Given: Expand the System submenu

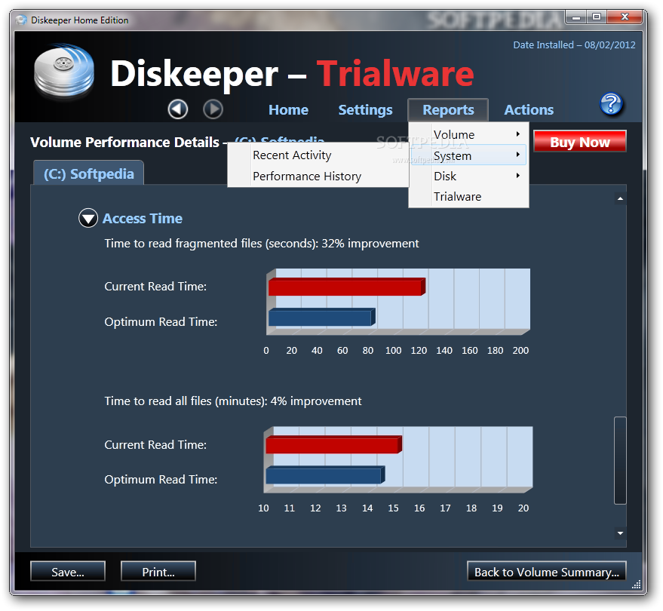Looking at the screenshot, I should point(468,155).
